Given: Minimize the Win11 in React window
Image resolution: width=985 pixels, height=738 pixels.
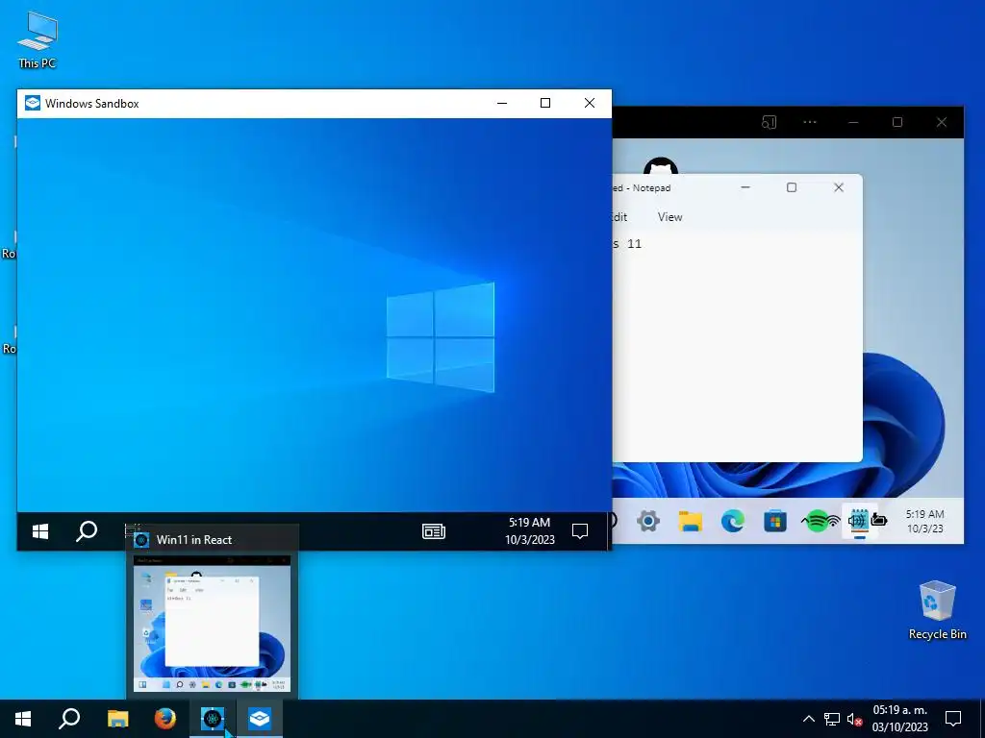Looking at the screenshot, I should tap(853, 122).
